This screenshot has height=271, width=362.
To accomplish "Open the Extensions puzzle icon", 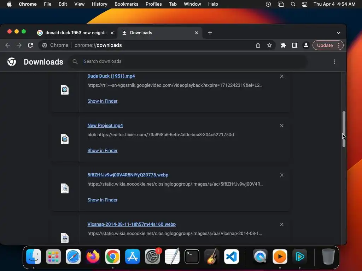I will (283, 45).
